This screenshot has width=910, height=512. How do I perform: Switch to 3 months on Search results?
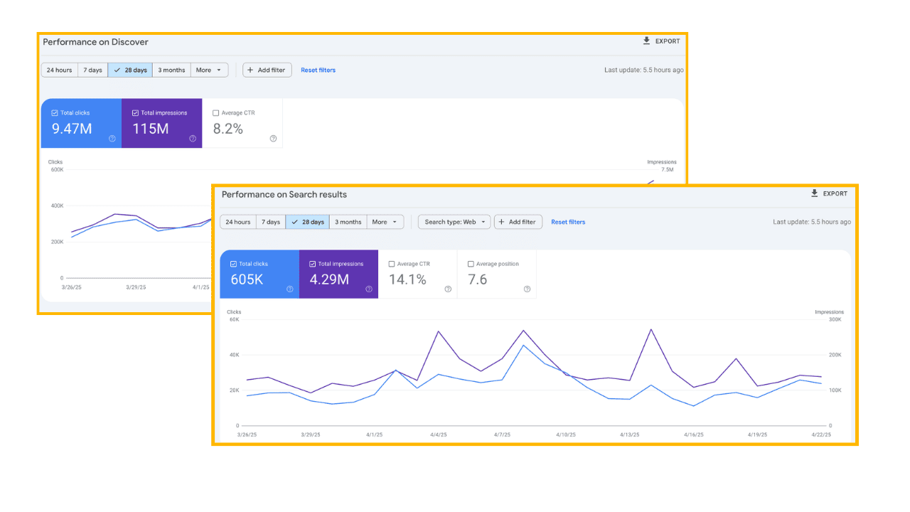[348, 222]
